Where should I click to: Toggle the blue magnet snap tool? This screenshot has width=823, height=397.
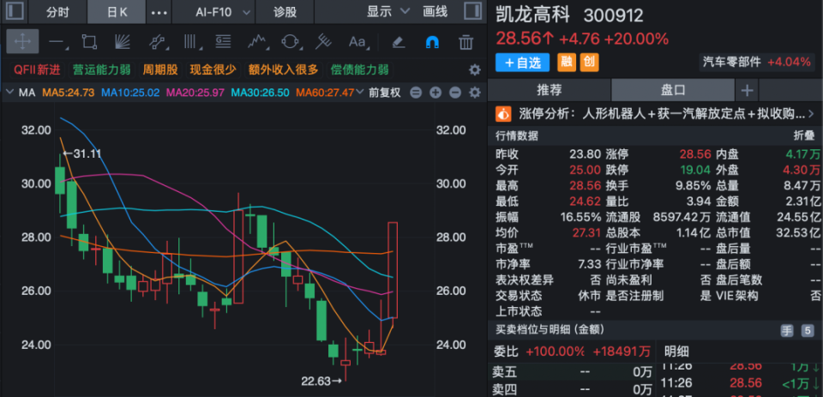point(432,42)
